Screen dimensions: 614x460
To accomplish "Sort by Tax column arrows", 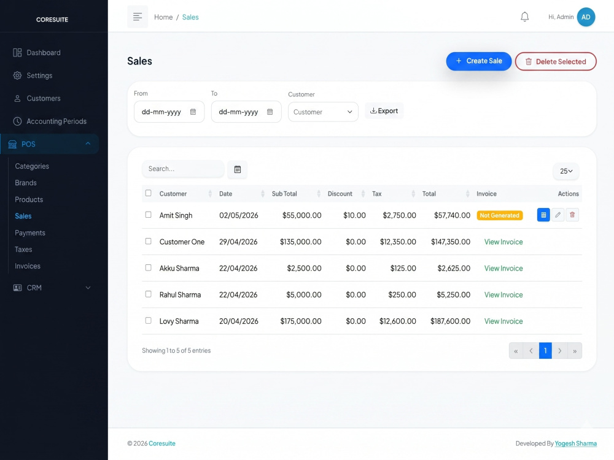I will click(x=413, y=194).
